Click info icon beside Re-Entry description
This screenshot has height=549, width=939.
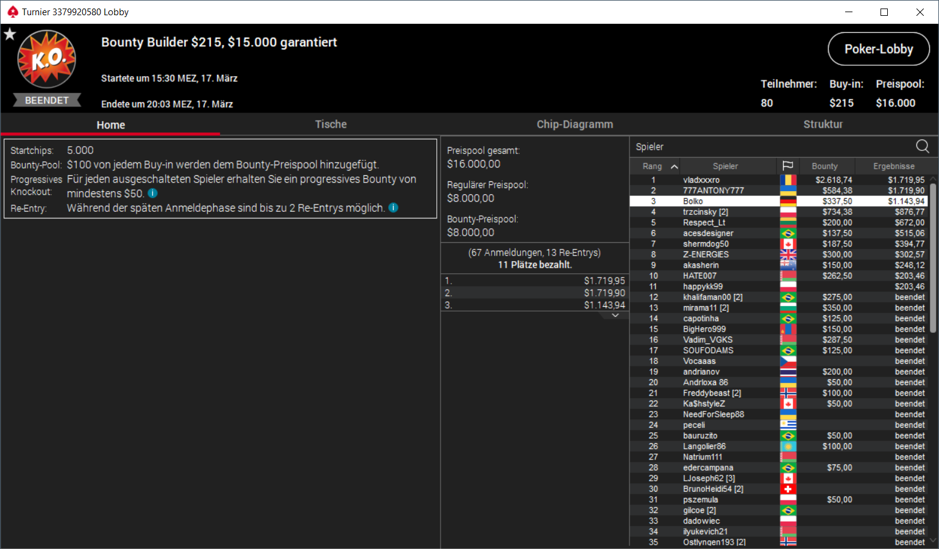(x=394, y=208)
